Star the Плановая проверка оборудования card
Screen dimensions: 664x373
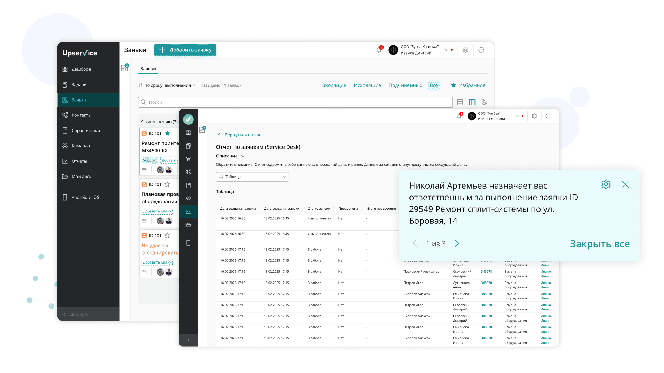pos(167,184)
